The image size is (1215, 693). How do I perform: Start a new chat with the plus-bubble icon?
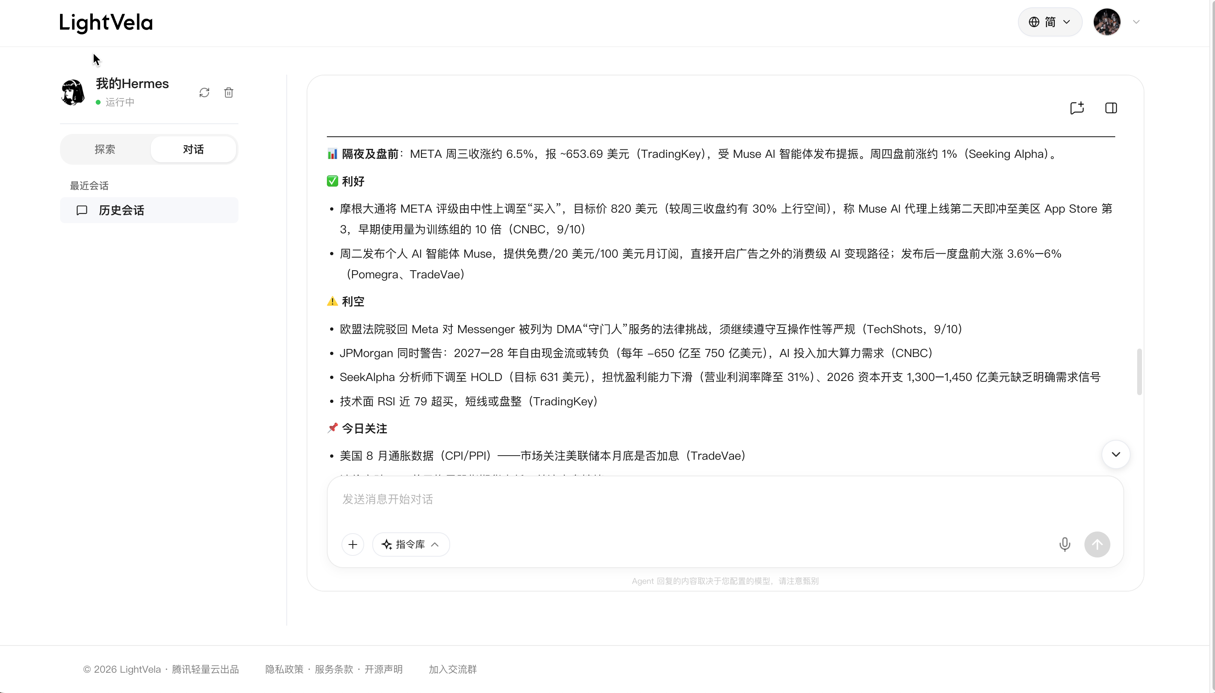[x=1077, y=108]
